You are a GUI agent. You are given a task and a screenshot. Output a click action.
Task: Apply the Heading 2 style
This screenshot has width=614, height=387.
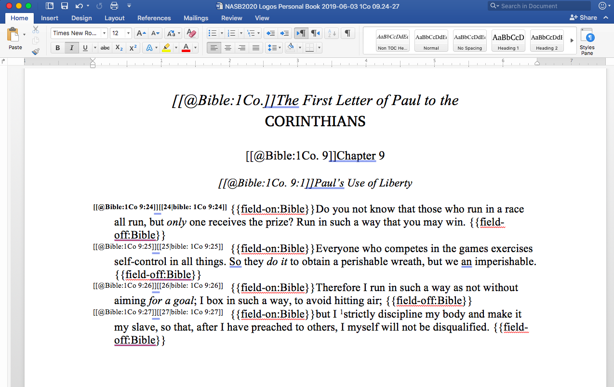tap(547, 40)
